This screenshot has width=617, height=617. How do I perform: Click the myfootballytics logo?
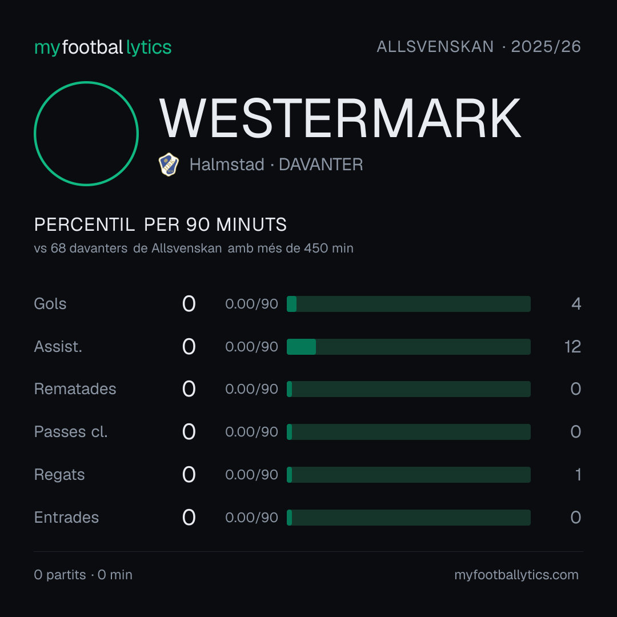[103, 47]
